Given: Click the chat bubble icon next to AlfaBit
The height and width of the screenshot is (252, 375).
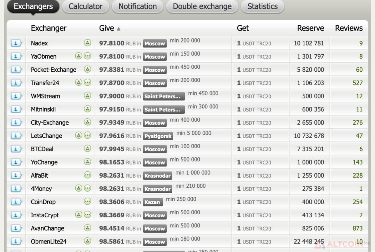Looking at the screenshot, I should (88, 175).
